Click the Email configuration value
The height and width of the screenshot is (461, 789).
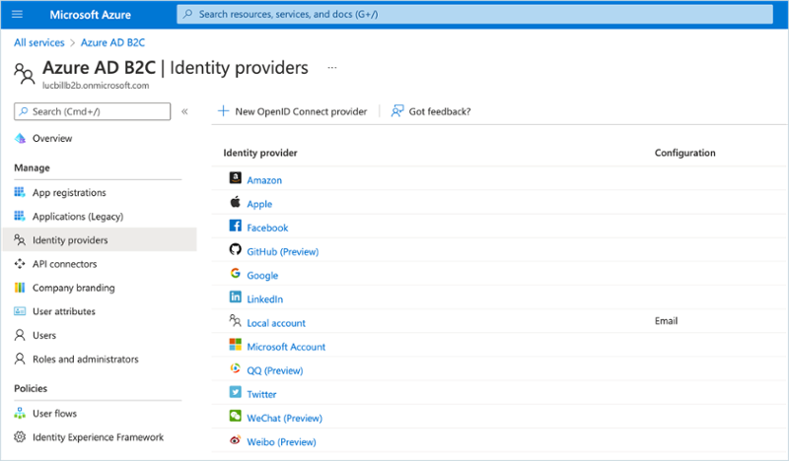pyautogui.click(x=667, y=321)
